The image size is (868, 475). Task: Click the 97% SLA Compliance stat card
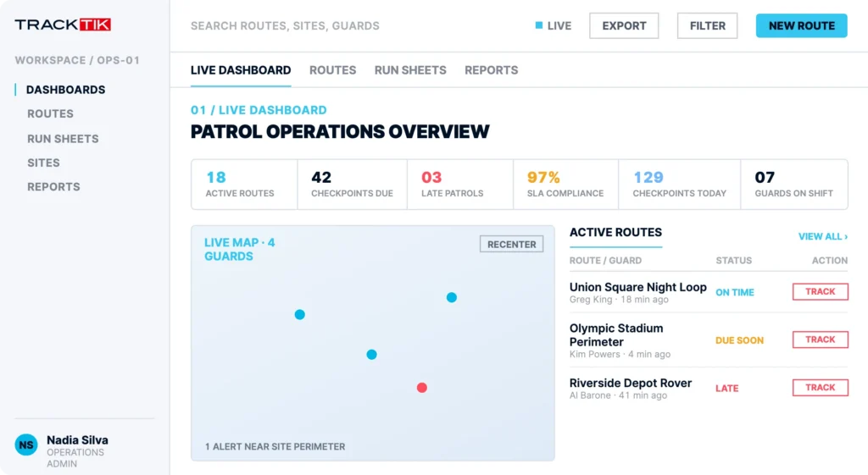pos(565,184)
